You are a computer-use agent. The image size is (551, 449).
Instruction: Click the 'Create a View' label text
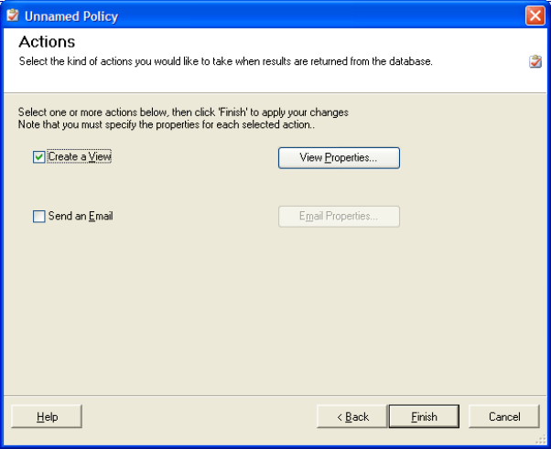tap(80, 157)
